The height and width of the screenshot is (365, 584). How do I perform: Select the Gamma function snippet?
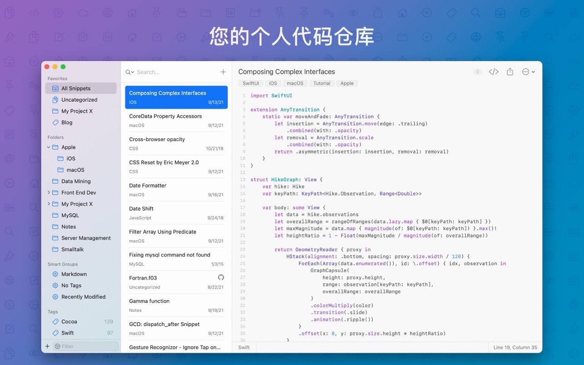[x=176, y=306]
